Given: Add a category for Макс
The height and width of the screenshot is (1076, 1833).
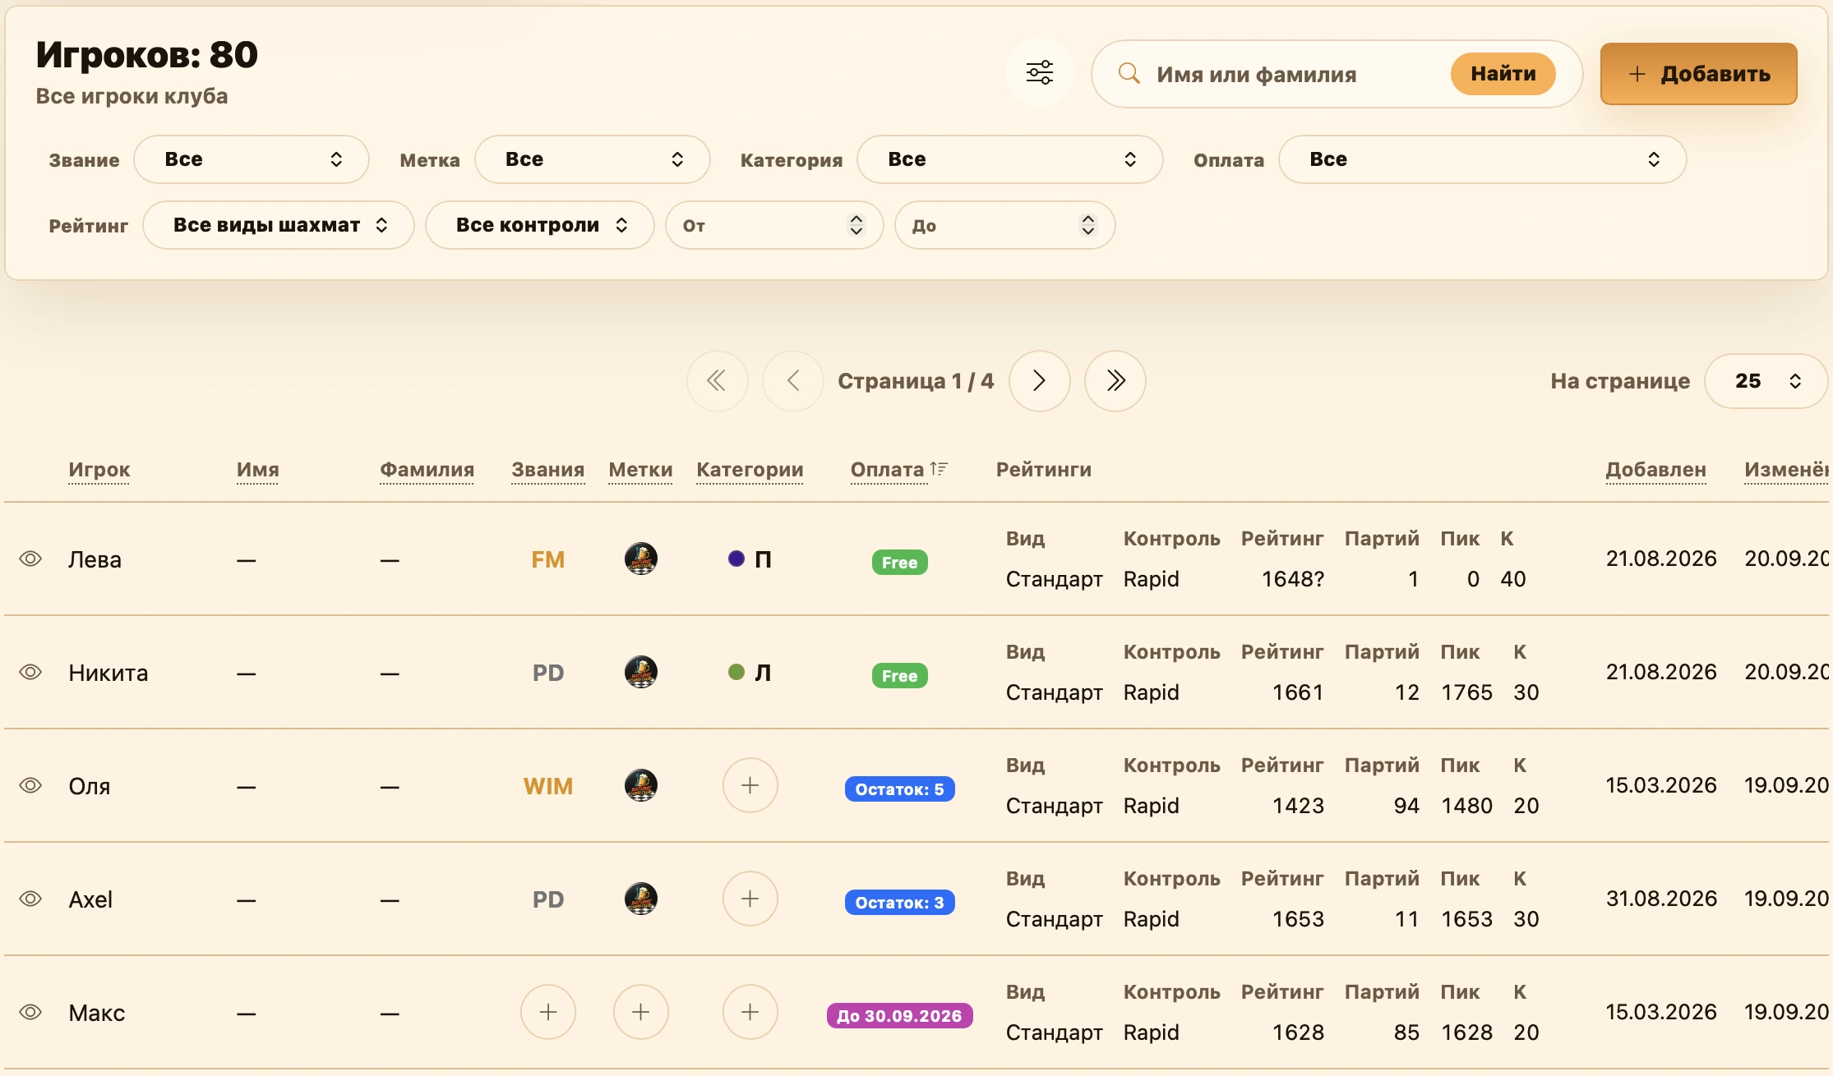Looking at the screenshot, I should [x=750, y=1012].
